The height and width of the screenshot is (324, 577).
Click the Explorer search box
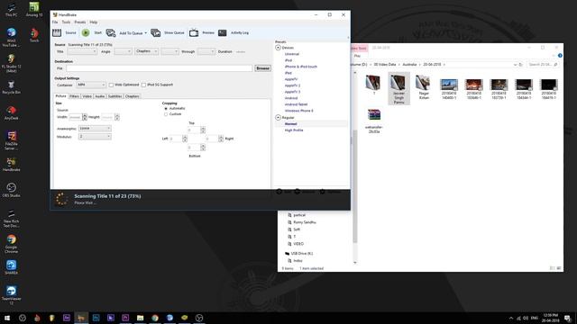tap(543, 65)
